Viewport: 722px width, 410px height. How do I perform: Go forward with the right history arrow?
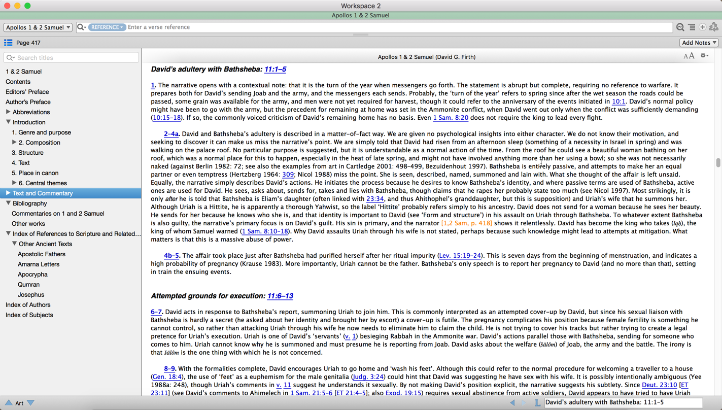[524, 403]
